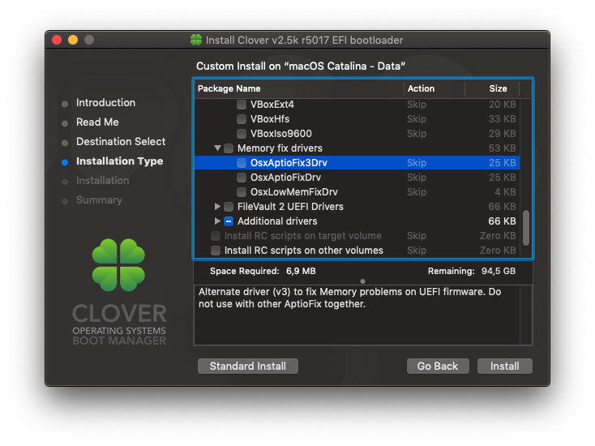Enable Install RC scripts on other volumes
Screen dimensions: 595x446
click(216, 251)
